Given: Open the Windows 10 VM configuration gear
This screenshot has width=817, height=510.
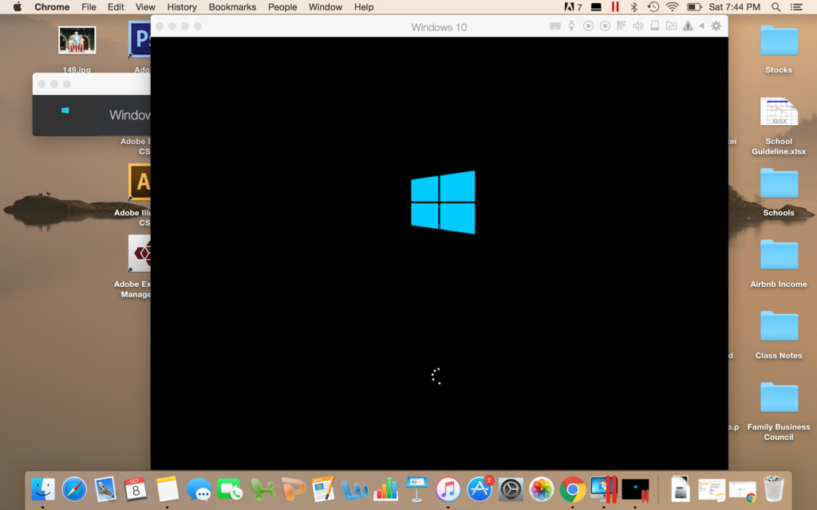Looking at the screenshot, I should pos(716,26).
